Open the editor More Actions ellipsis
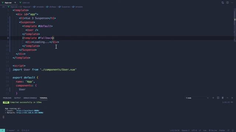Image resolution: width=236 pixels, height=132 pixels. [232, 3]
